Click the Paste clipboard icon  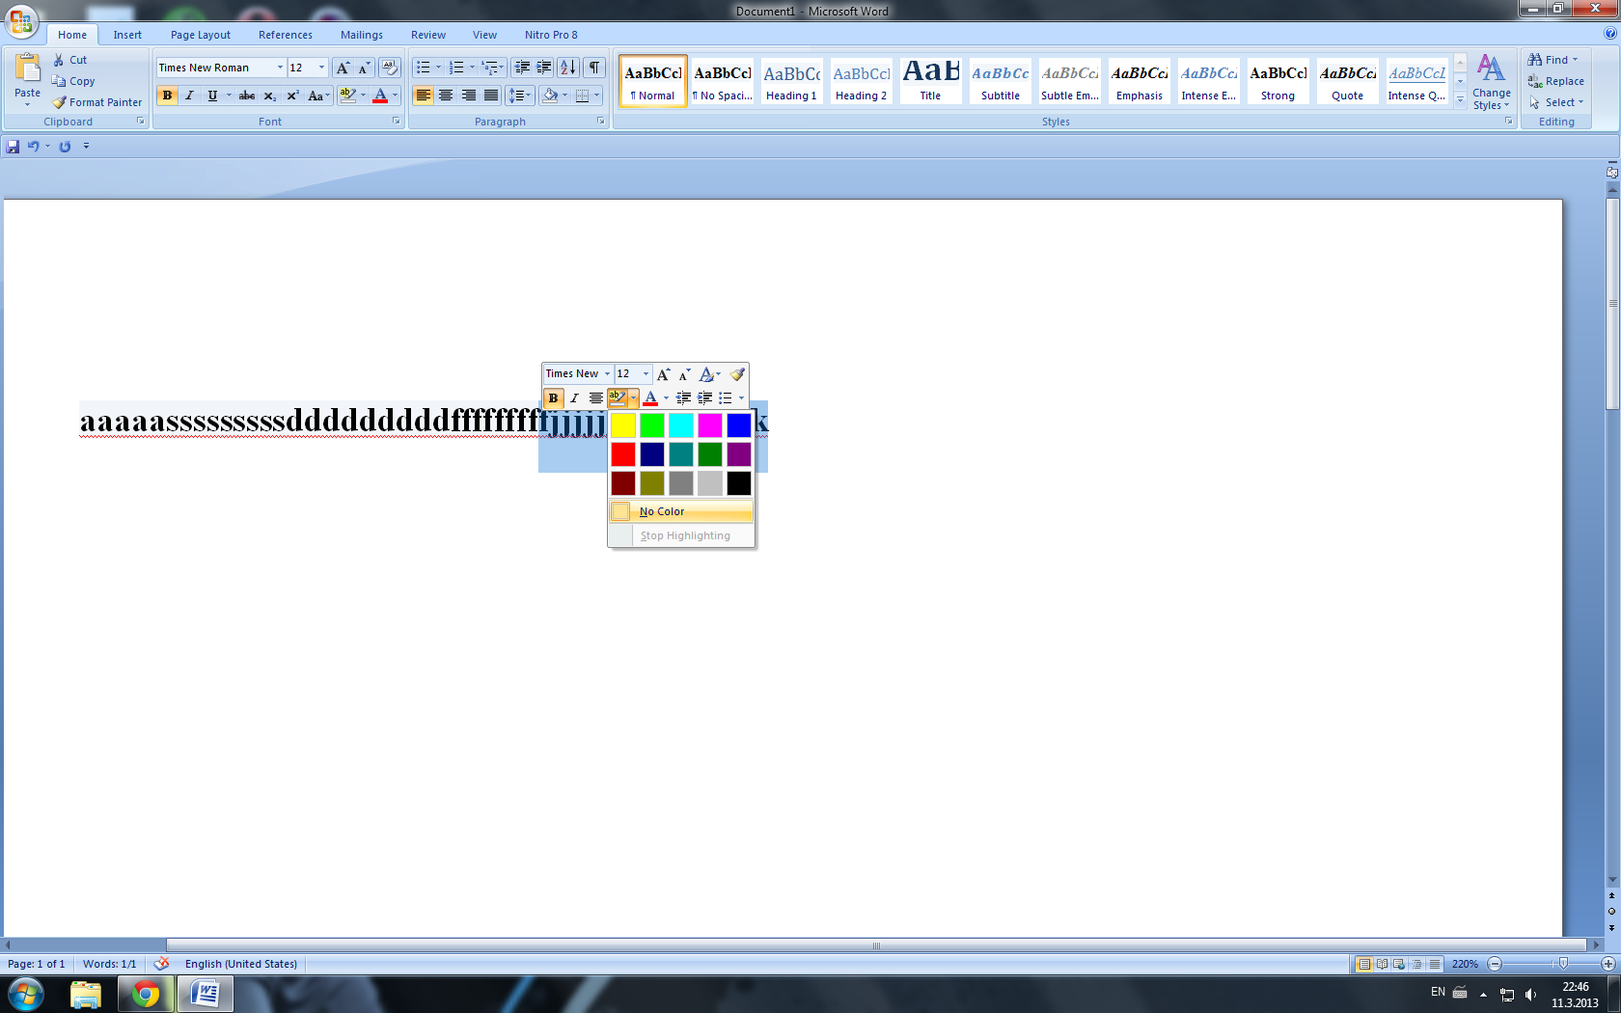click(27, 69)
